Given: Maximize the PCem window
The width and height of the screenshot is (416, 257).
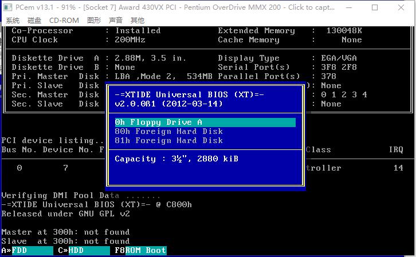Looking at the screenshot, I should [375, 7].
